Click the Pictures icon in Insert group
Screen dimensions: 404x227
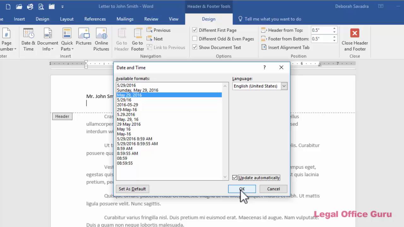(84, 37)
